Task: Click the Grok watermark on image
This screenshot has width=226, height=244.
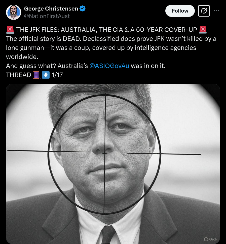Action: click(211, 239)
